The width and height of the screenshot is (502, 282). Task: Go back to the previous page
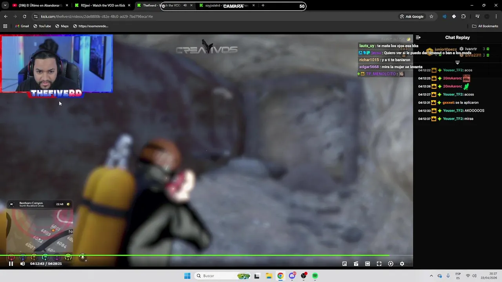tap(5, 16)
